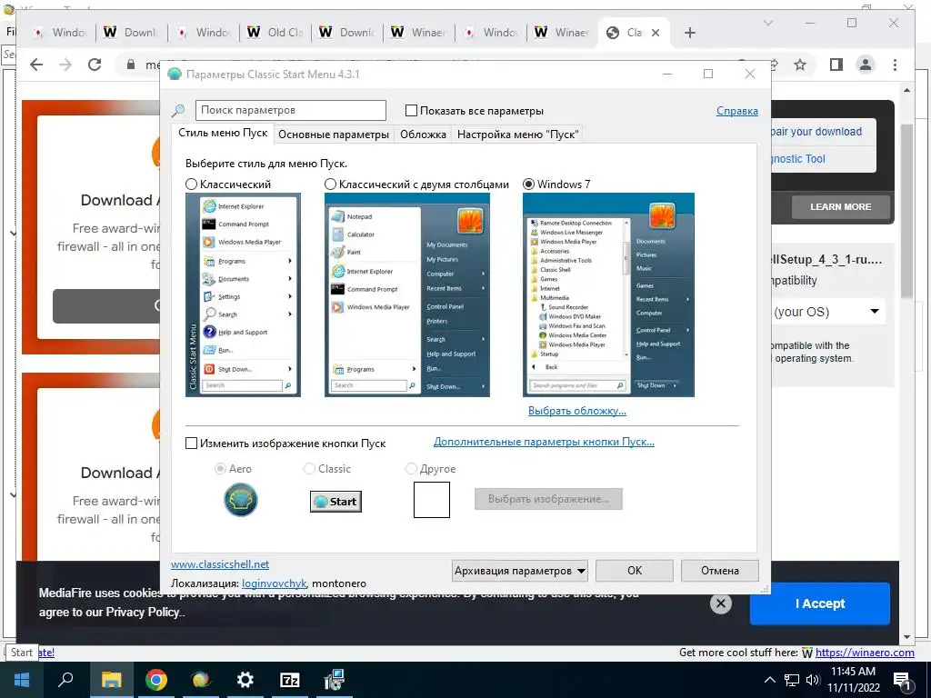Click the Classic Start button image
931x698 pixels.
point(336,502)
